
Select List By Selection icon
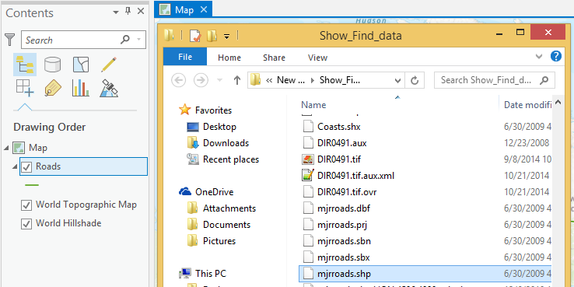pos(81,65)
